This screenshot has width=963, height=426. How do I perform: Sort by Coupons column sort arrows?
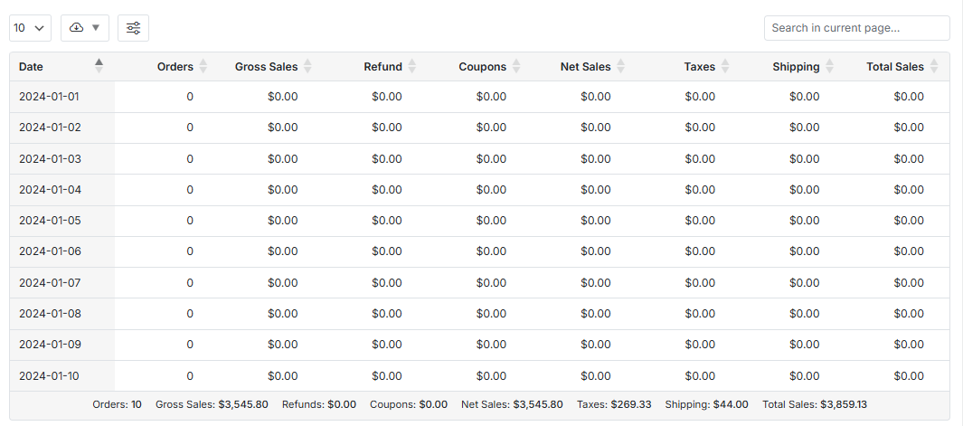point(516,66)
